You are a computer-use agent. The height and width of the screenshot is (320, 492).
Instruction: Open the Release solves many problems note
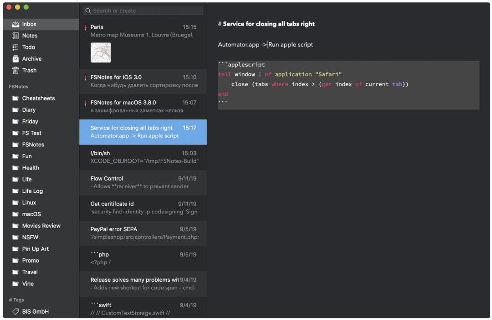143,284
